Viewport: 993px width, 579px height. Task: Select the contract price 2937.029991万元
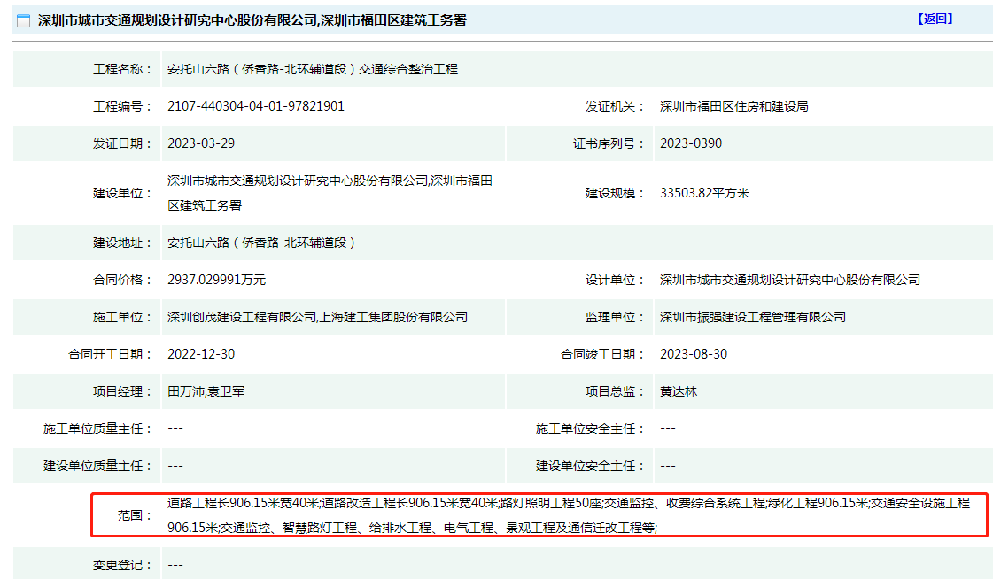pos(216,280)
